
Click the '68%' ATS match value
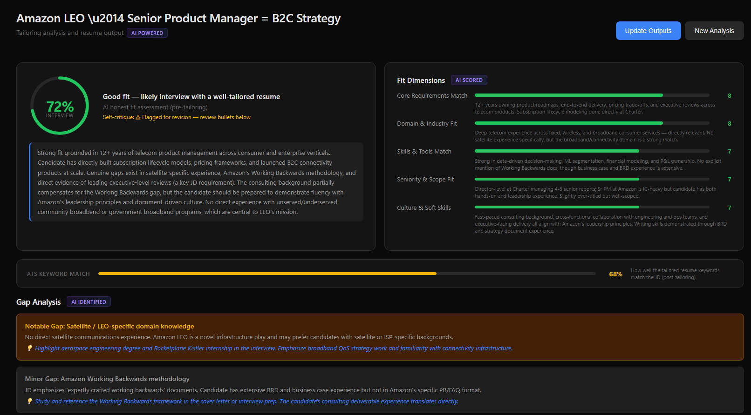point(615,274)
